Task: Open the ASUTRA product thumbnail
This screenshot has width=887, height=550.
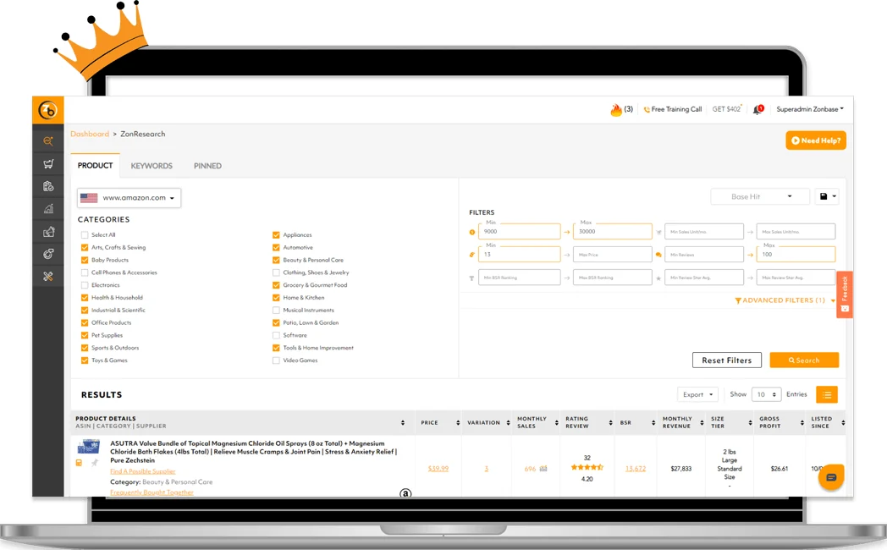Action: pos(88,448)
